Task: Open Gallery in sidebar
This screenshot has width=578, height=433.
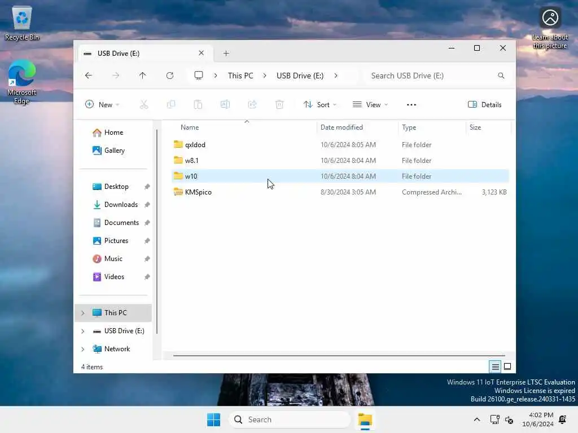Action: (x=113, y=151)
